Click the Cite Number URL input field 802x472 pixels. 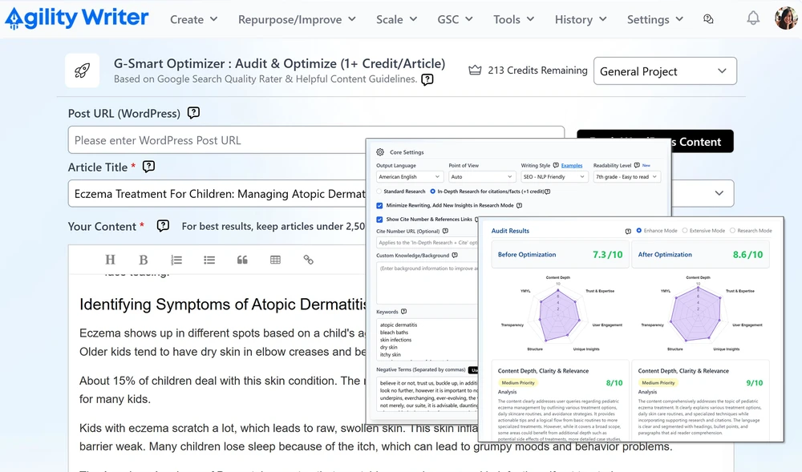point(427,243)
